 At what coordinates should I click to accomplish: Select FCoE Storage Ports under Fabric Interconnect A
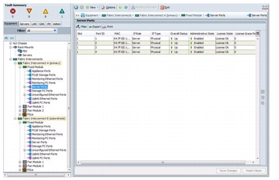click(x=42, y=75)
